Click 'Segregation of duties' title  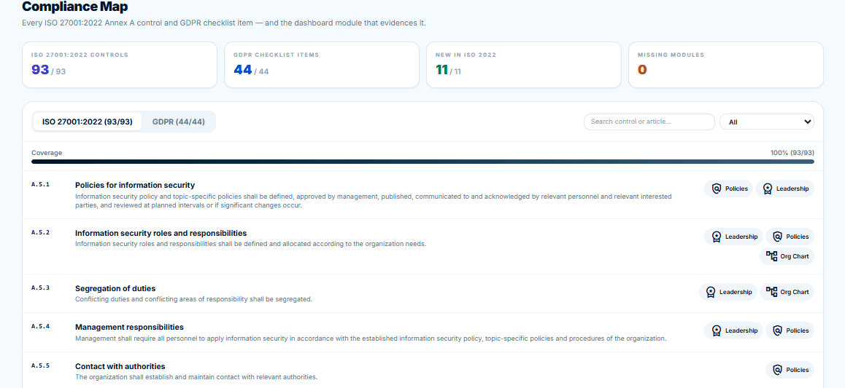pyautogui.click(x=115, y=288)
